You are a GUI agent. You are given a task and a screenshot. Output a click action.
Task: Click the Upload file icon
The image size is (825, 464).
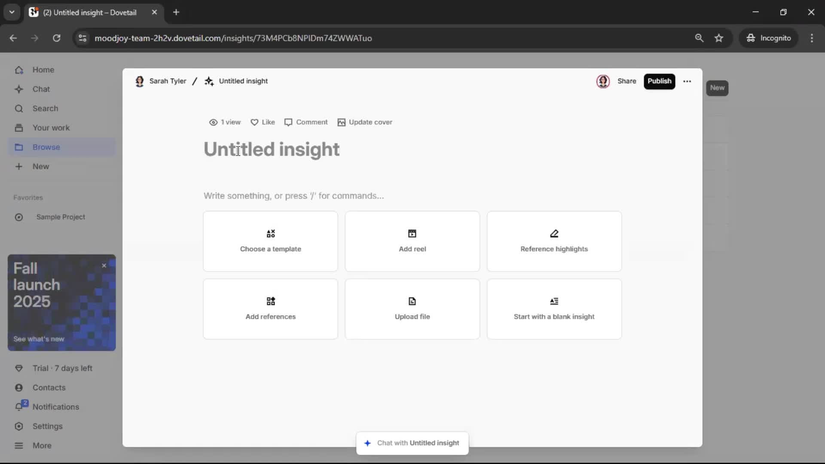412,301
